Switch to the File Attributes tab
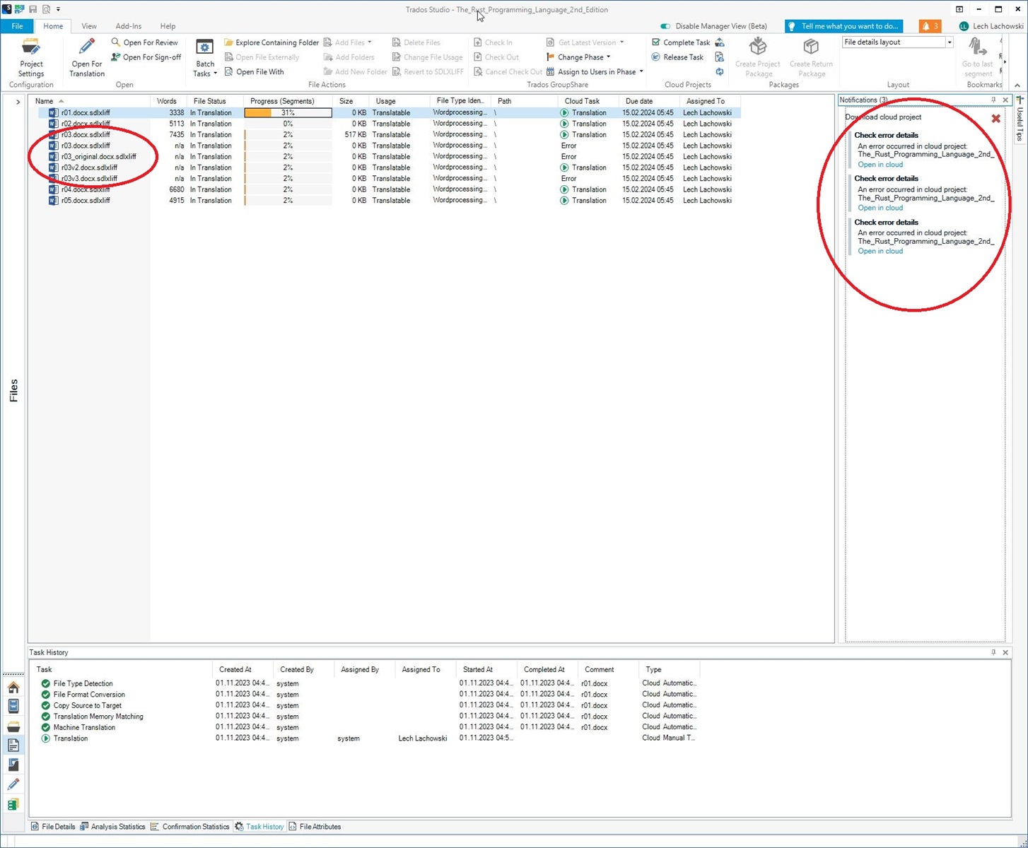The width and height of the screenshot is (1028, 848). click(315, 827)
